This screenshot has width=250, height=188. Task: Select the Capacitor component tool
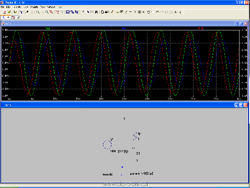point(130,12)
